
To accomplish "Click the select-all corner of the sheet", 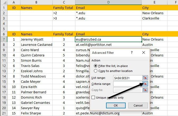I will (x=4, y=2).
